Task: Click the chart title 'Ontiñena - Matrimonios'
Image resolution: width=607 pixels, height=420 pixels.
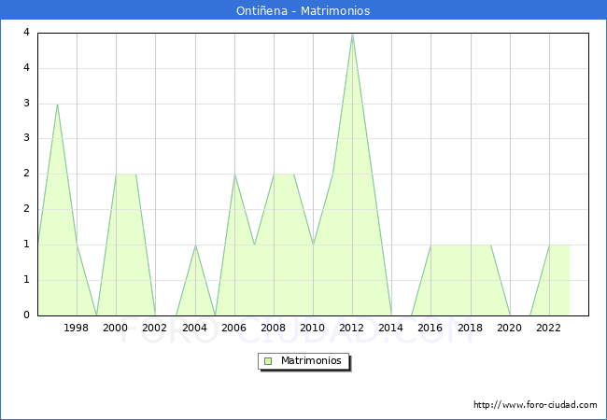Action: pyautogui.click(x=303, y=10)
